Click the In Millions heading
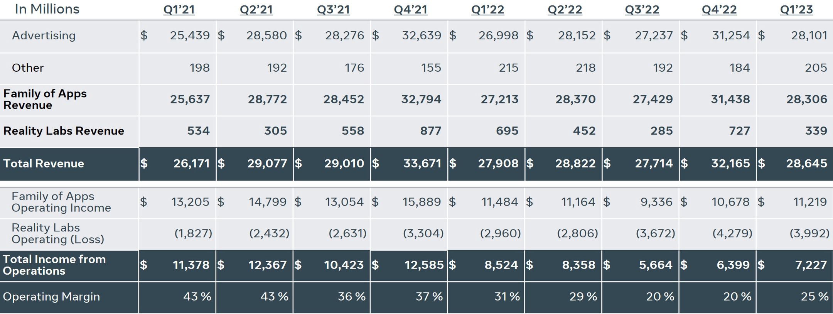The height and width of the screenshot is (314, 833). tap(47, 9)
